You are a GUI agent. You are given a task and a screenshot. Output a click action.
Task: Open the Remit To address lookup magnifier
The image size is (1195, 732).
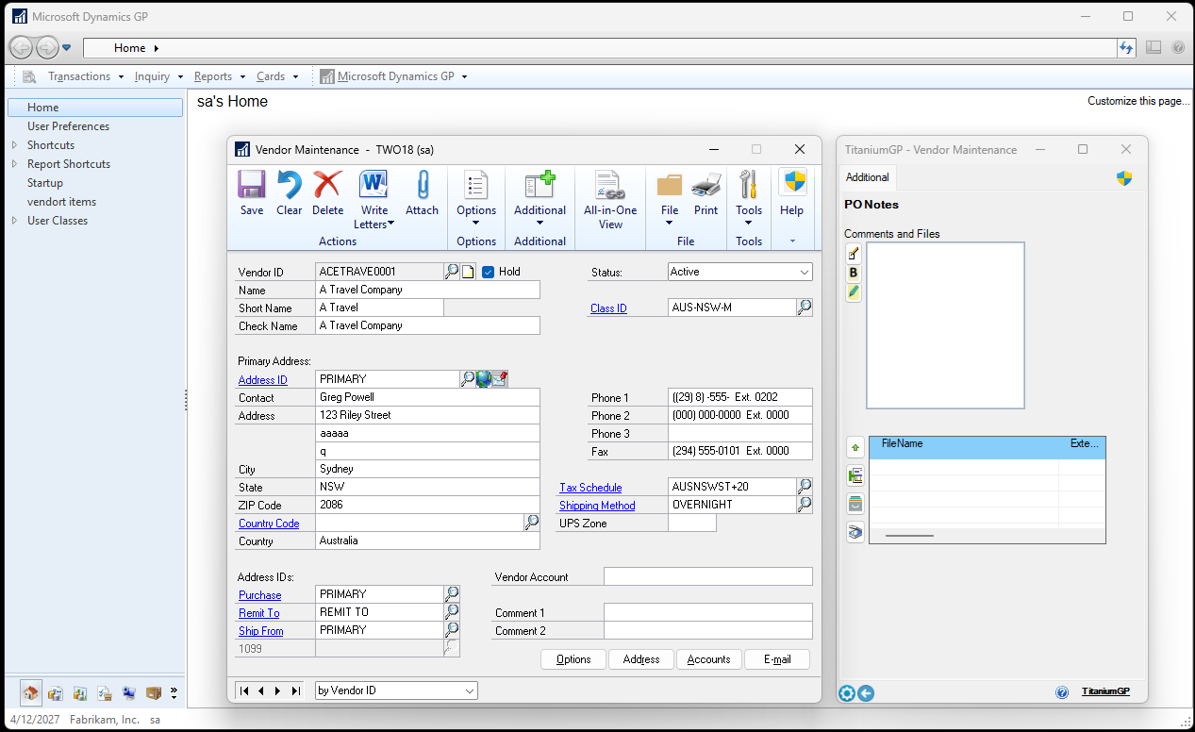coord(452,612)
